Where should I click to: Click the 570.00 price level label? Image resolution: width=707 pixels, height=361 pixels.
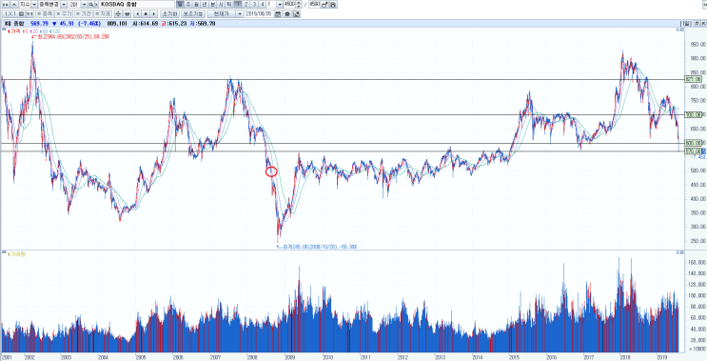coord(694,151)
